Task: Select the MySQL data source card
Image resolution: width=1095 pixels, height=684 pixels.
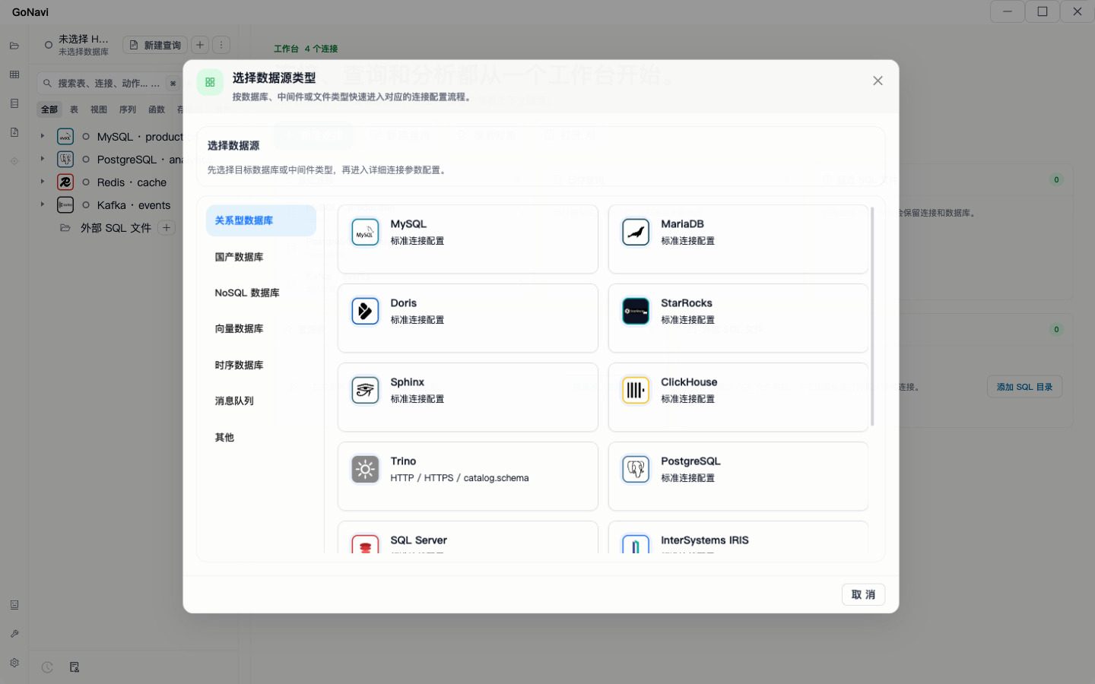Action: 468,239
